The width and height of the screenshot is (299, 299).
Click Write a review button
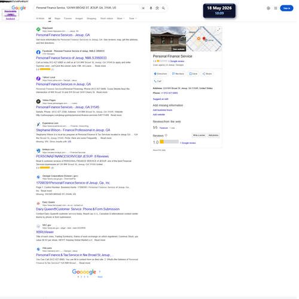click(x=199, y=135)
